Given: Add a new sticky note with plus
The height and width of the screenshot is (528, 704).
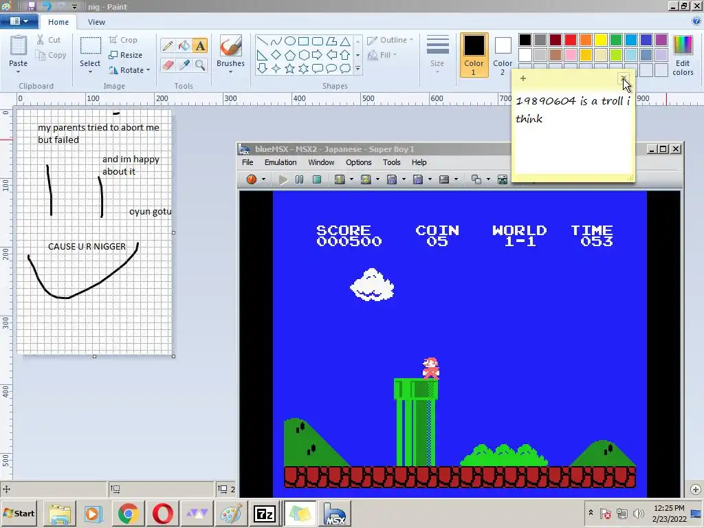Looking at the screenshot, I should coord(523,78).
